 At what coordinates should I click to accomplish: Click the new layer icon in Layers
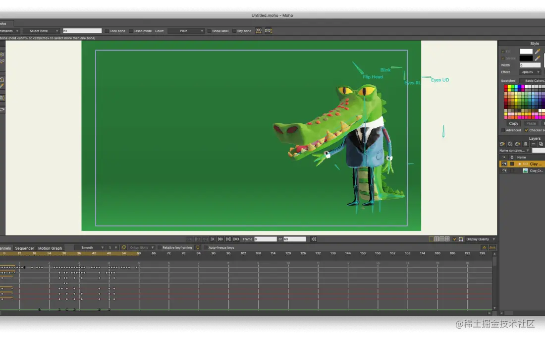point(502,144)
